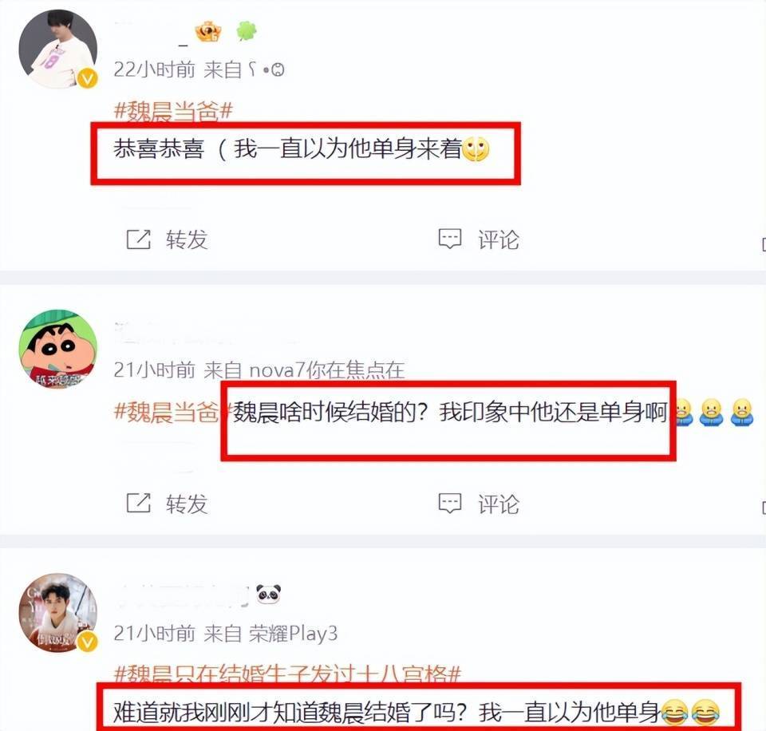Click the 荣耀Play3 device source link
This screenshot has height=731, width=766.
293,634
